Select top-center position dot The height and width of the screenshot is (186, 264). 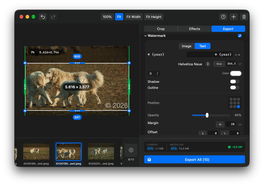click(235, 99)
